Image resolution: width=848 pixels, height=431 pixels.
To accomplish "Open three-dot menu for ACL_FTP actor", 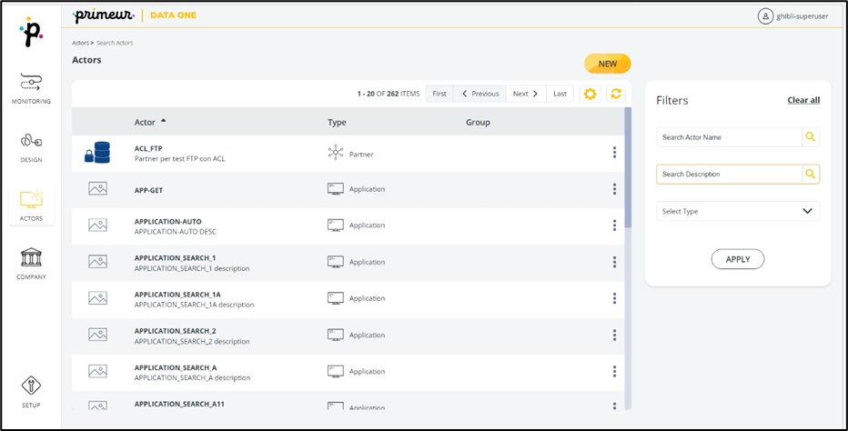I will [x=614, y=153].
